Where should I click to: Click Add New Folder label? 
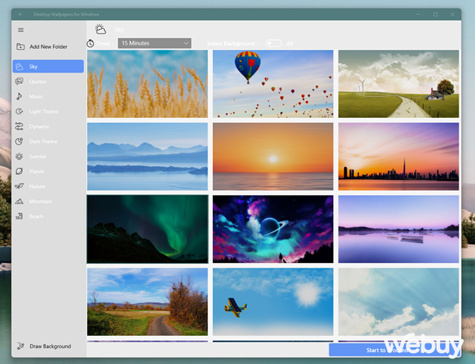[x=48, y=47]
